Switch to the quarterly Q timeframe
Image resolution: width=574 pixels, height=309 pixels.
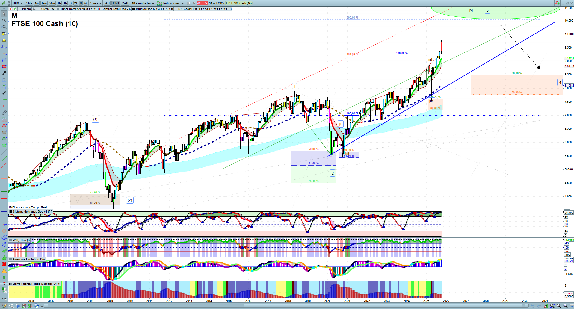coord(85,3)
